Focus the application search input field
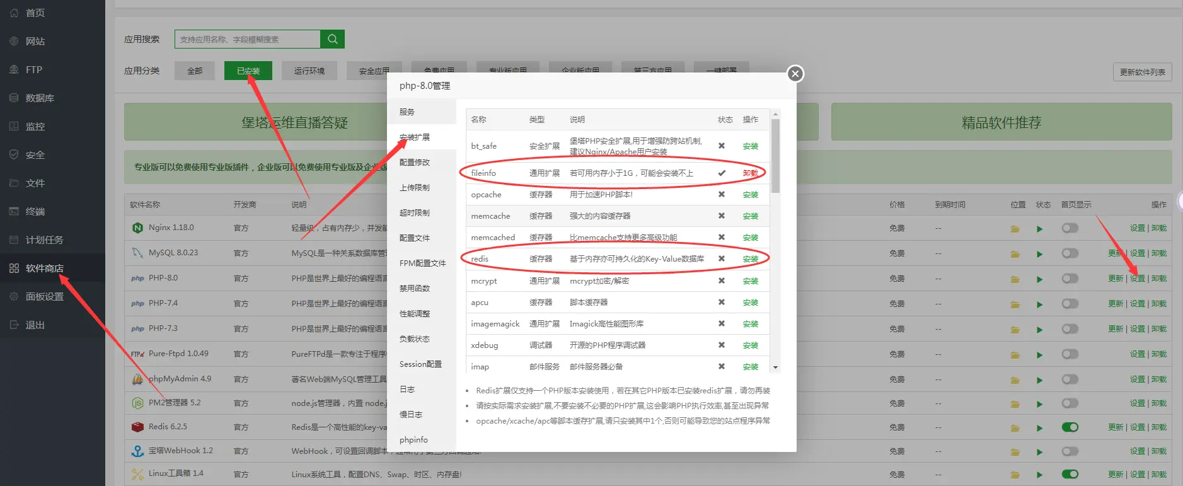Image resolution: width=1183 pixels, height=486 pixels. point(247,39)
